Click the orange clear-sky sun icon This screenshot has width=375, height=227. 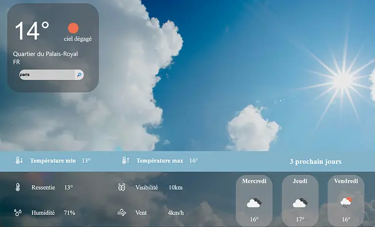point(73,28)
